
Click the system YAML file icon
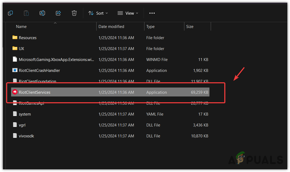(15, 114)
